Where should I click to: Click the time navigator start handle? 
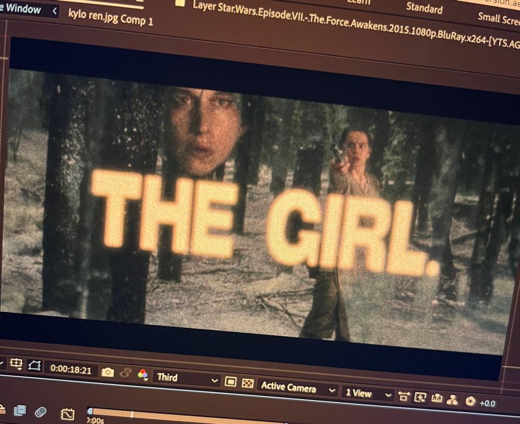coord(90,411)
